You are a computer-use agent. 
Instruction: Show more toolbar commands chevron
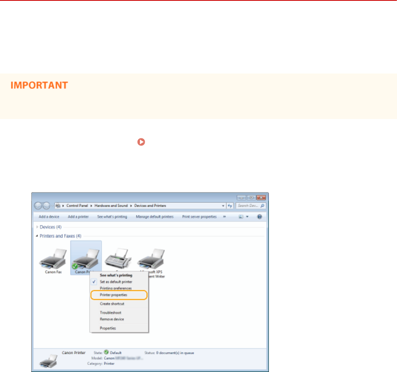(x=224, y=217)
